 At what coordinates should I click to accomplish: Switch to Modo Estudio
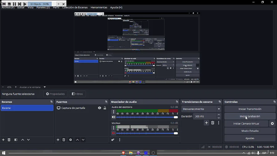coord(250,131)
